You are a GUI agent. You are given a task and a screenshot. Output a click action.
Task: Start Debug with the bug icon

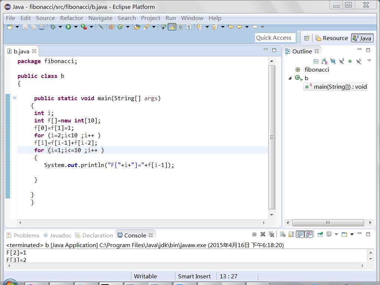[53, 27]
